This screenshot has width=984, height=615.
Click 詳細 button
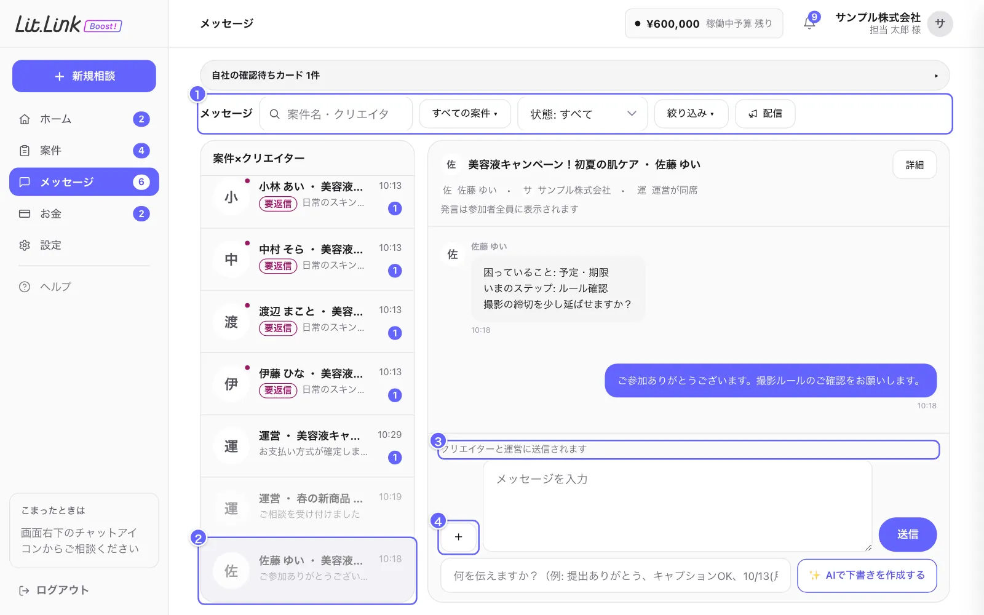pos(915,165)
